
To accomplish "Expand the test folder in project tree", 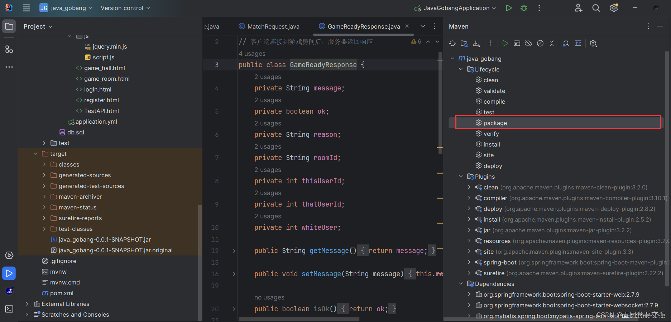I will pyautogui.click(x=44, y=143).
